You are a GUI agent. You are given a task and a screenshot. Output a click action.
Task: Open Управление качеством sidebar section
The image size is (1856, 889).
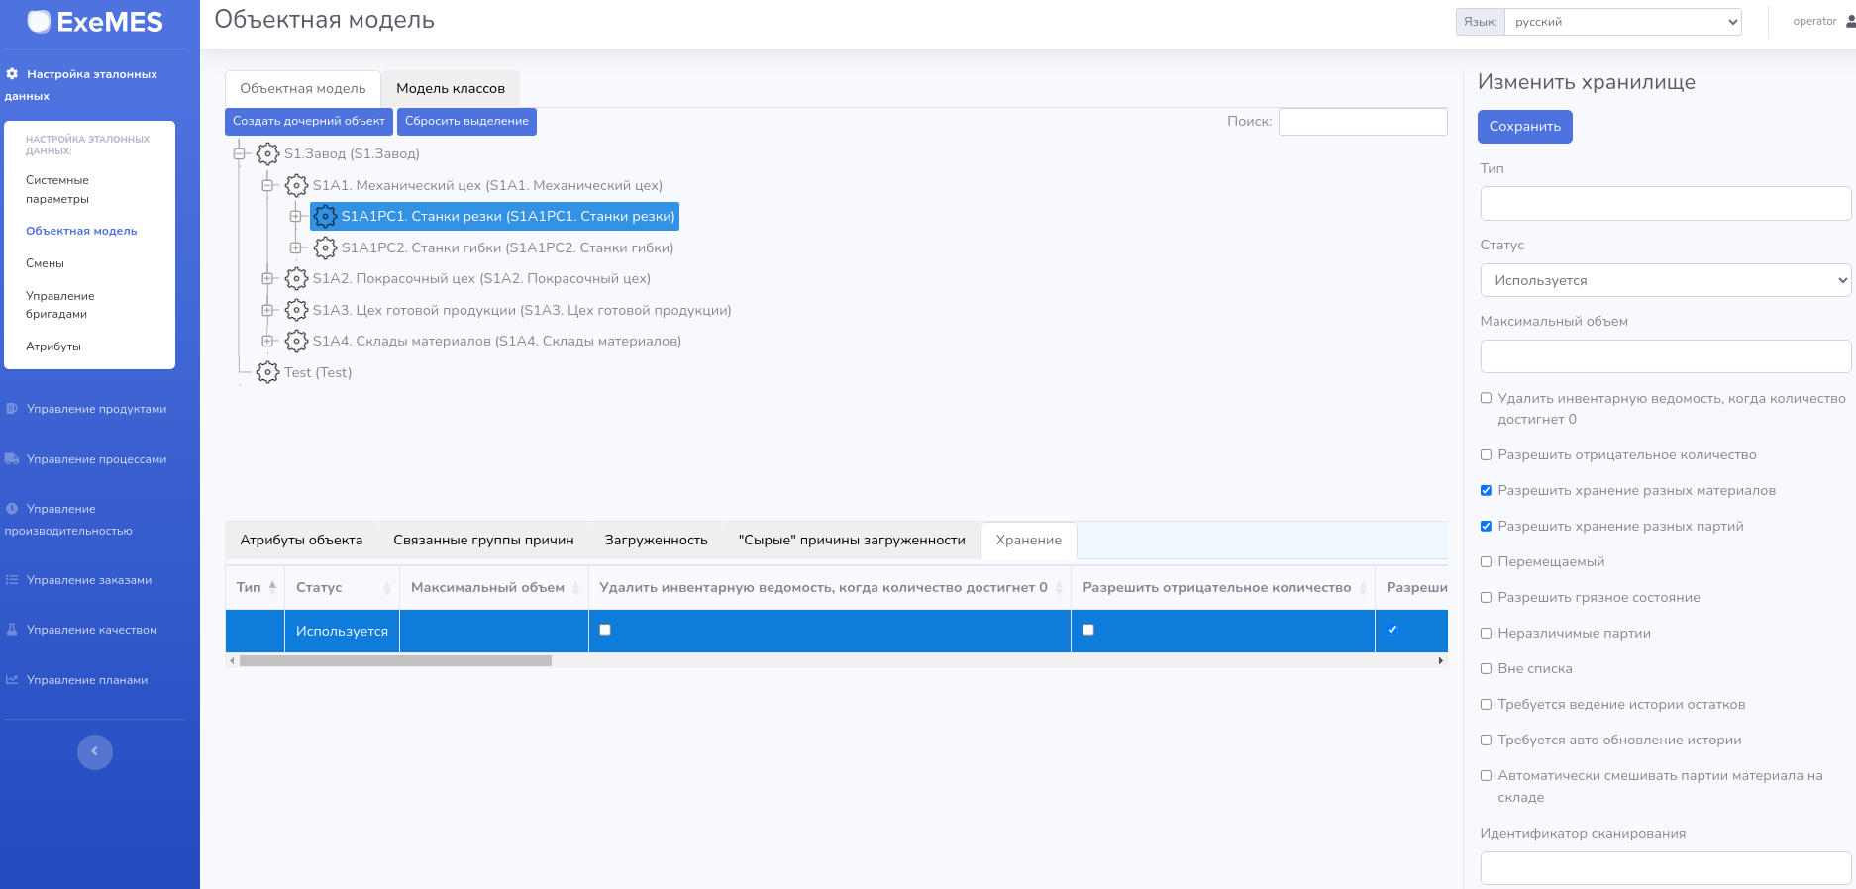tap(91, 630)
